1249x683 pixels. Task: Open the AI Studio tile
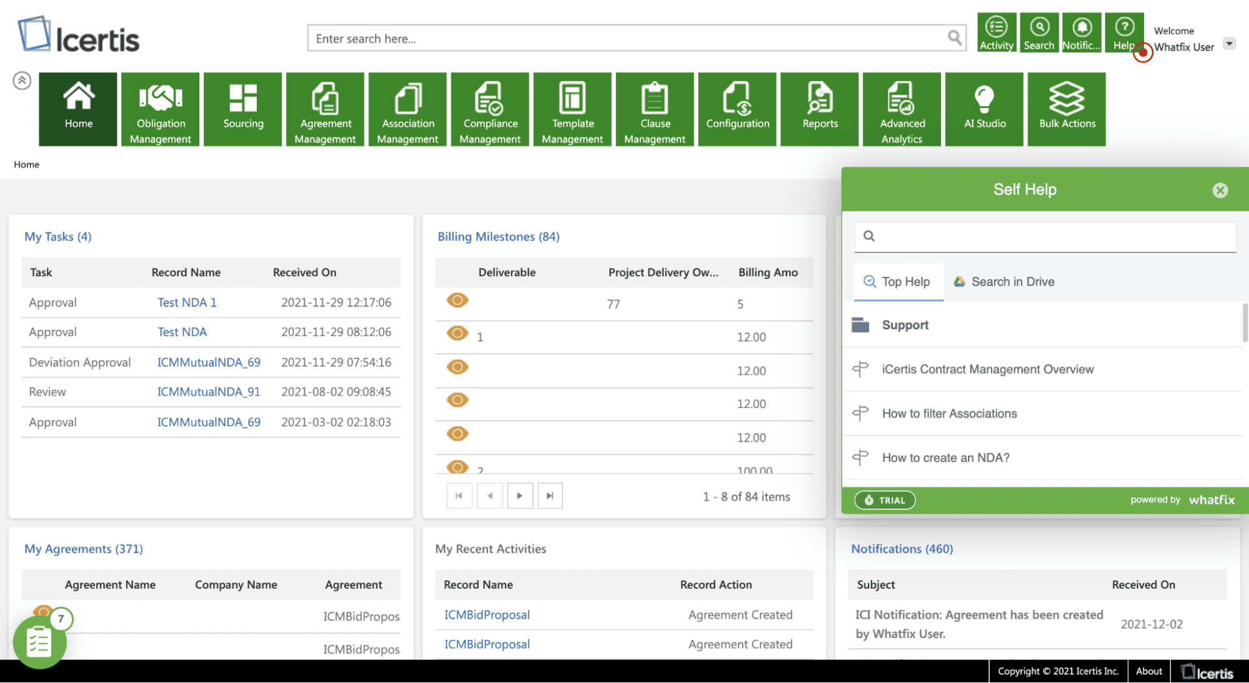[985, 109]
